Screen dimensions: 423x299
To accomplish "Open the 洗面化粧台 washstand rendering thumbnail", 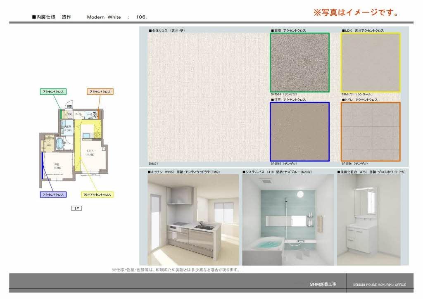I will (x=369, y=220).
